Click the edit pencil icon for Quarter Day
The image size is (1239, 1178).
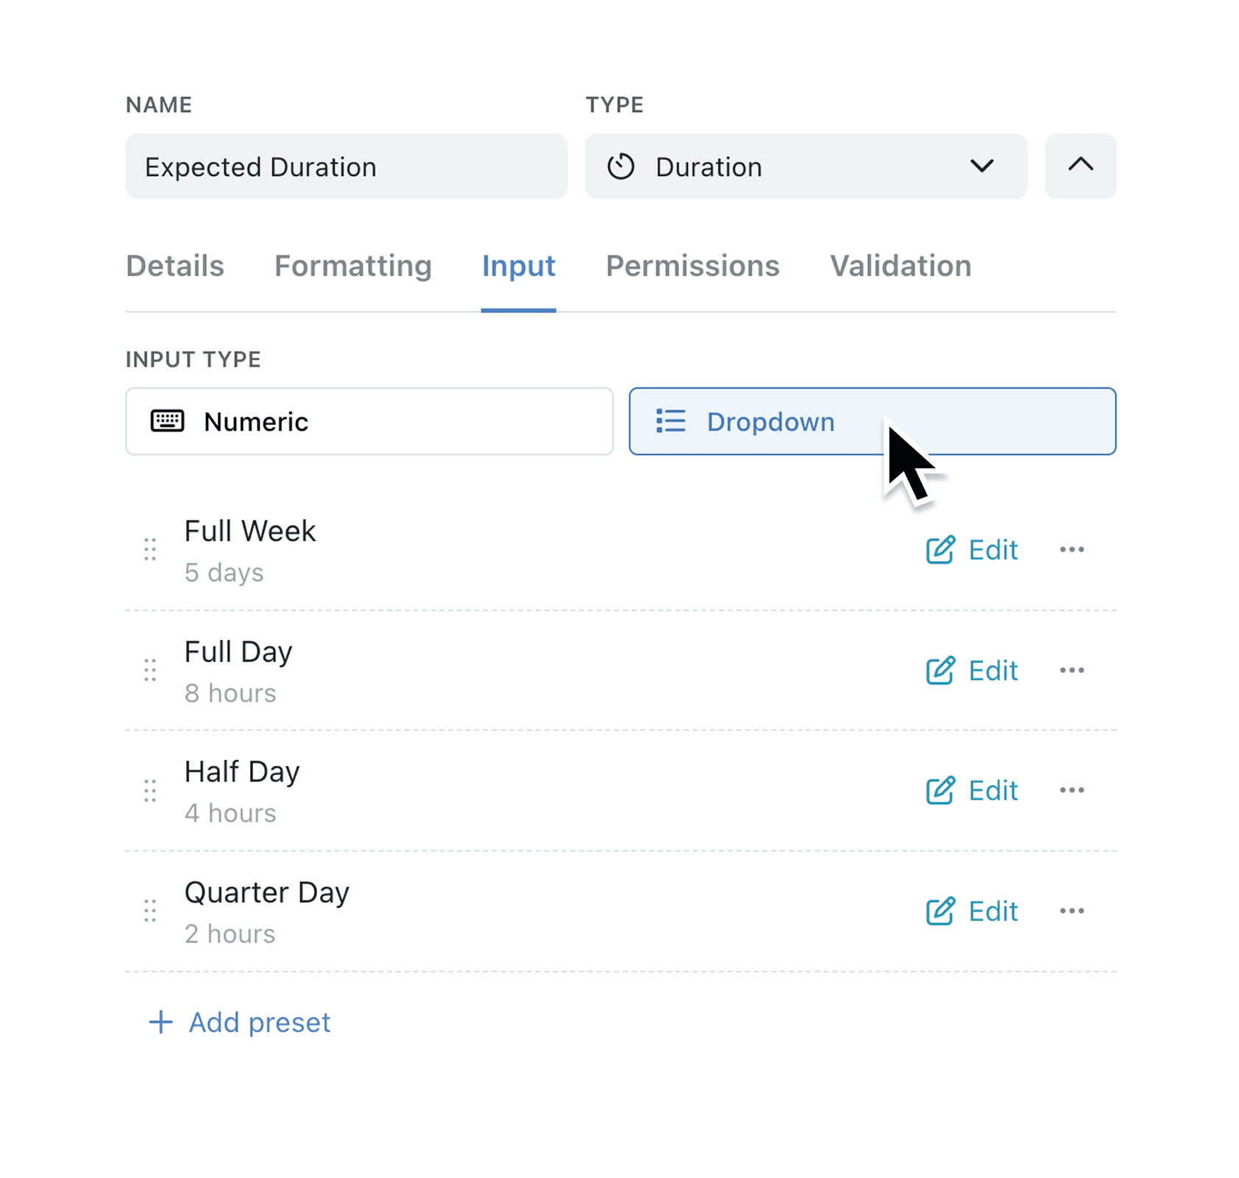939,911
